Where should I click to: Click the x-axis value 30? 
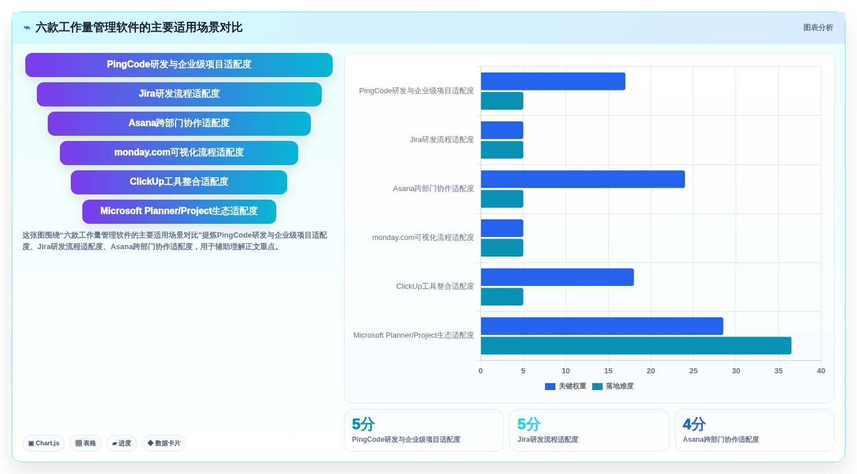point(736,371)
